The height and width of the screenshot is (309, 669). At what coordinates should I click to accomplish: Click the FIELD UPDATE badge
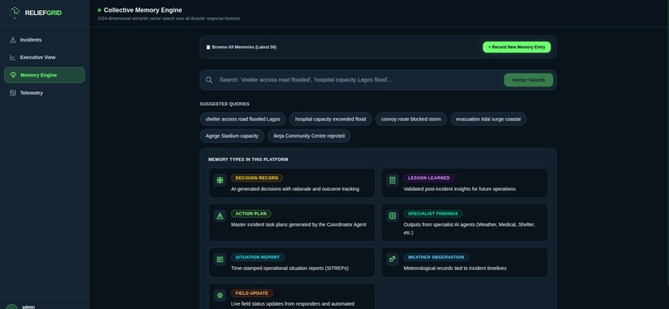pos(251,293)
